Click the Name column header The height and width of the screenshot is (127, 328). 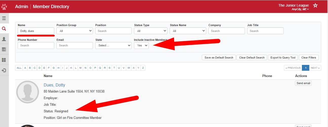[48, 76]
